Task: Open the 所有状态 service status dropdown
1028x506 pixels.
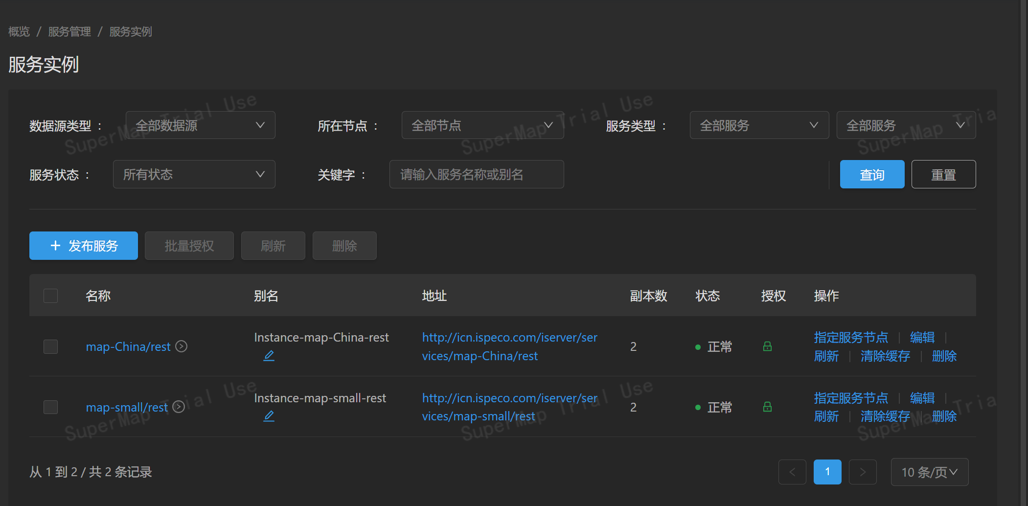Action: coord(194,174)
